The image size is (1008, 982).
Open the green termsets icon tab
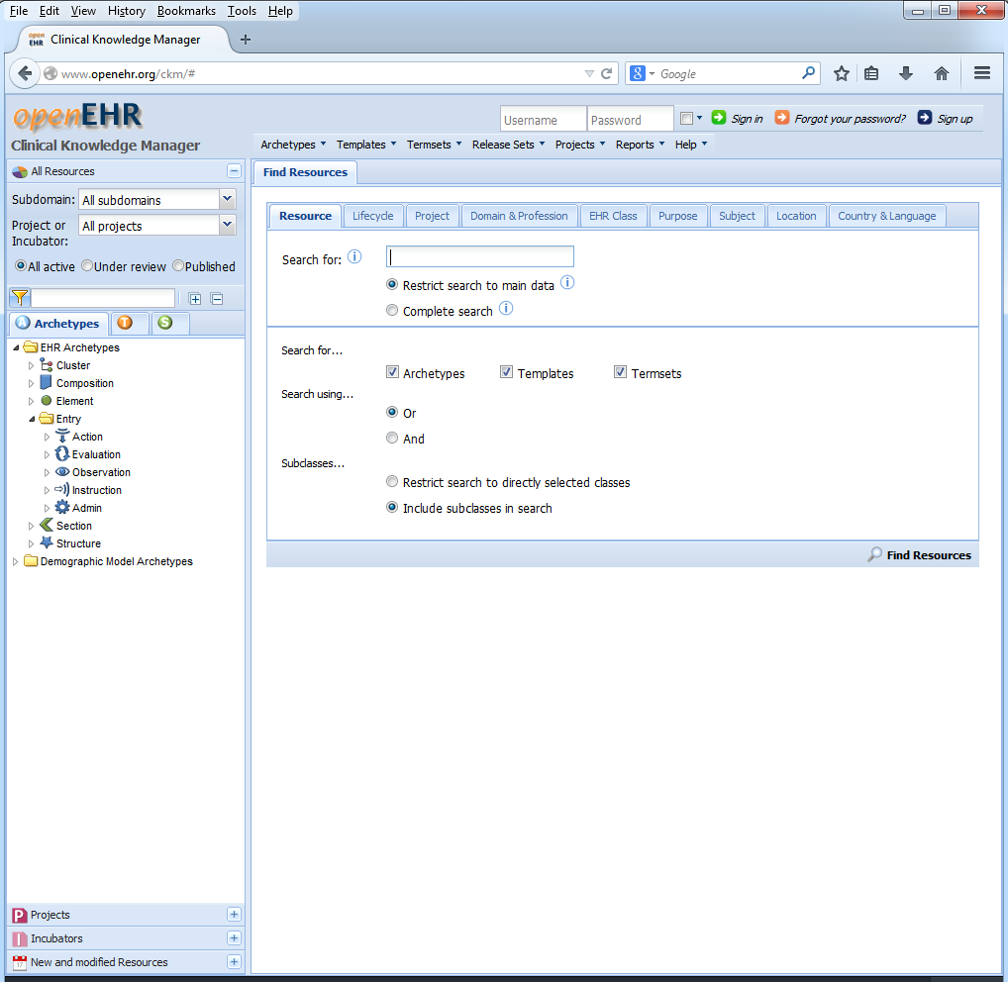(167, 323)
